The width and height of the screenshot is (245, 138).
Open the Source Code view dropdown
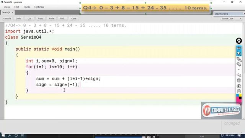coord(231,18)
